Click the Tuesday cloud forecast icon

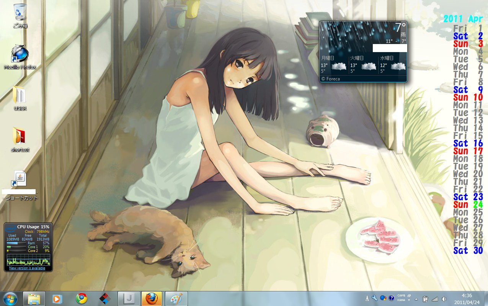pos(369,66)
